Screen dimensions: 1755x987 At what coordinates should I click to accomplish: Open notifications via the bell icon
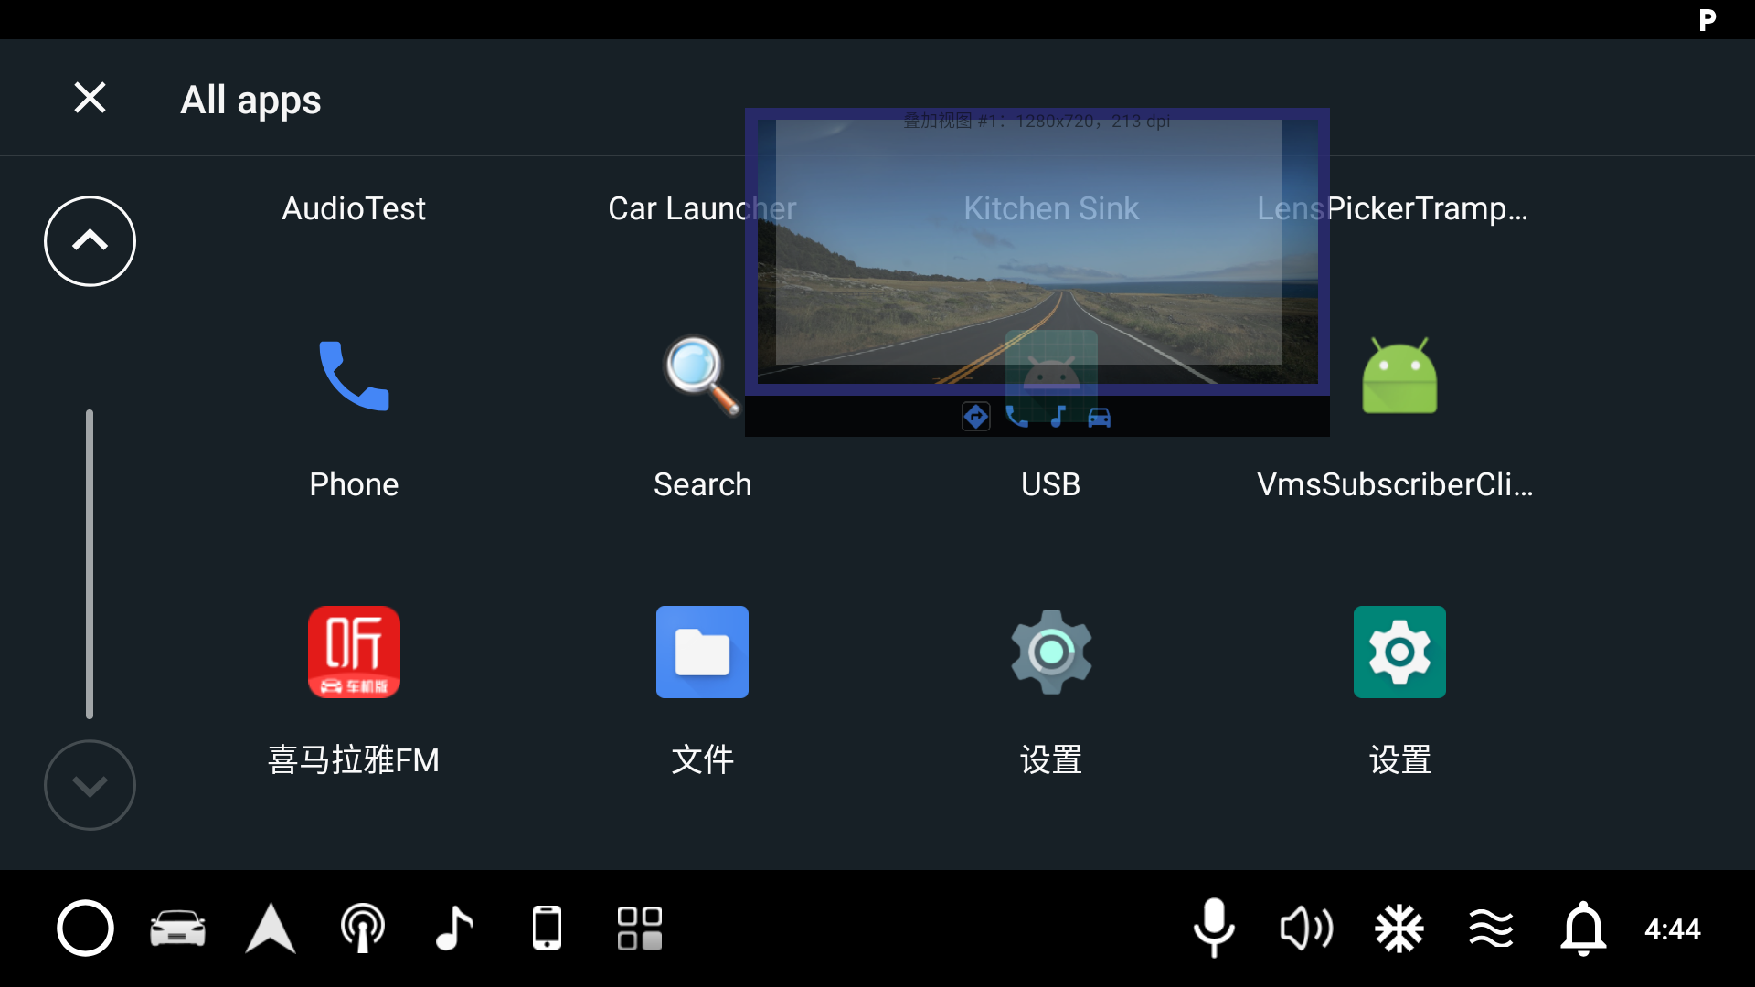[x=1583, y=928]
